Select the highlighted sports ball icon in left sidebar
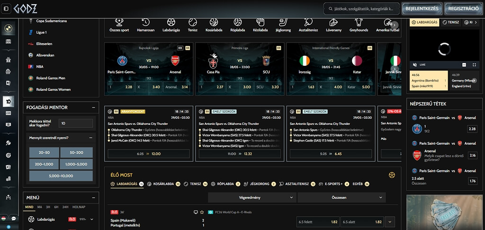Viewport: 485px width, 230px height. [x=9, y=101]
